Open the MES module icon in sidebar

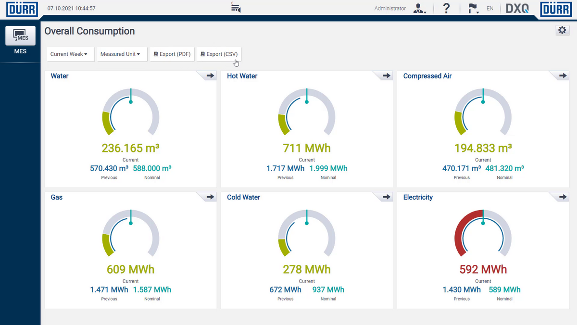click(x=20, y=36)
